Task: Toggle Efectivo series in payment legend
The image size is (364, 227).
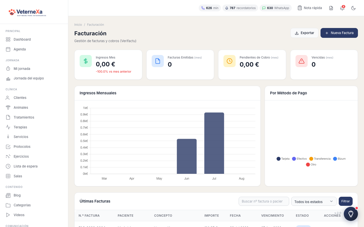Action: coord(299,159)
